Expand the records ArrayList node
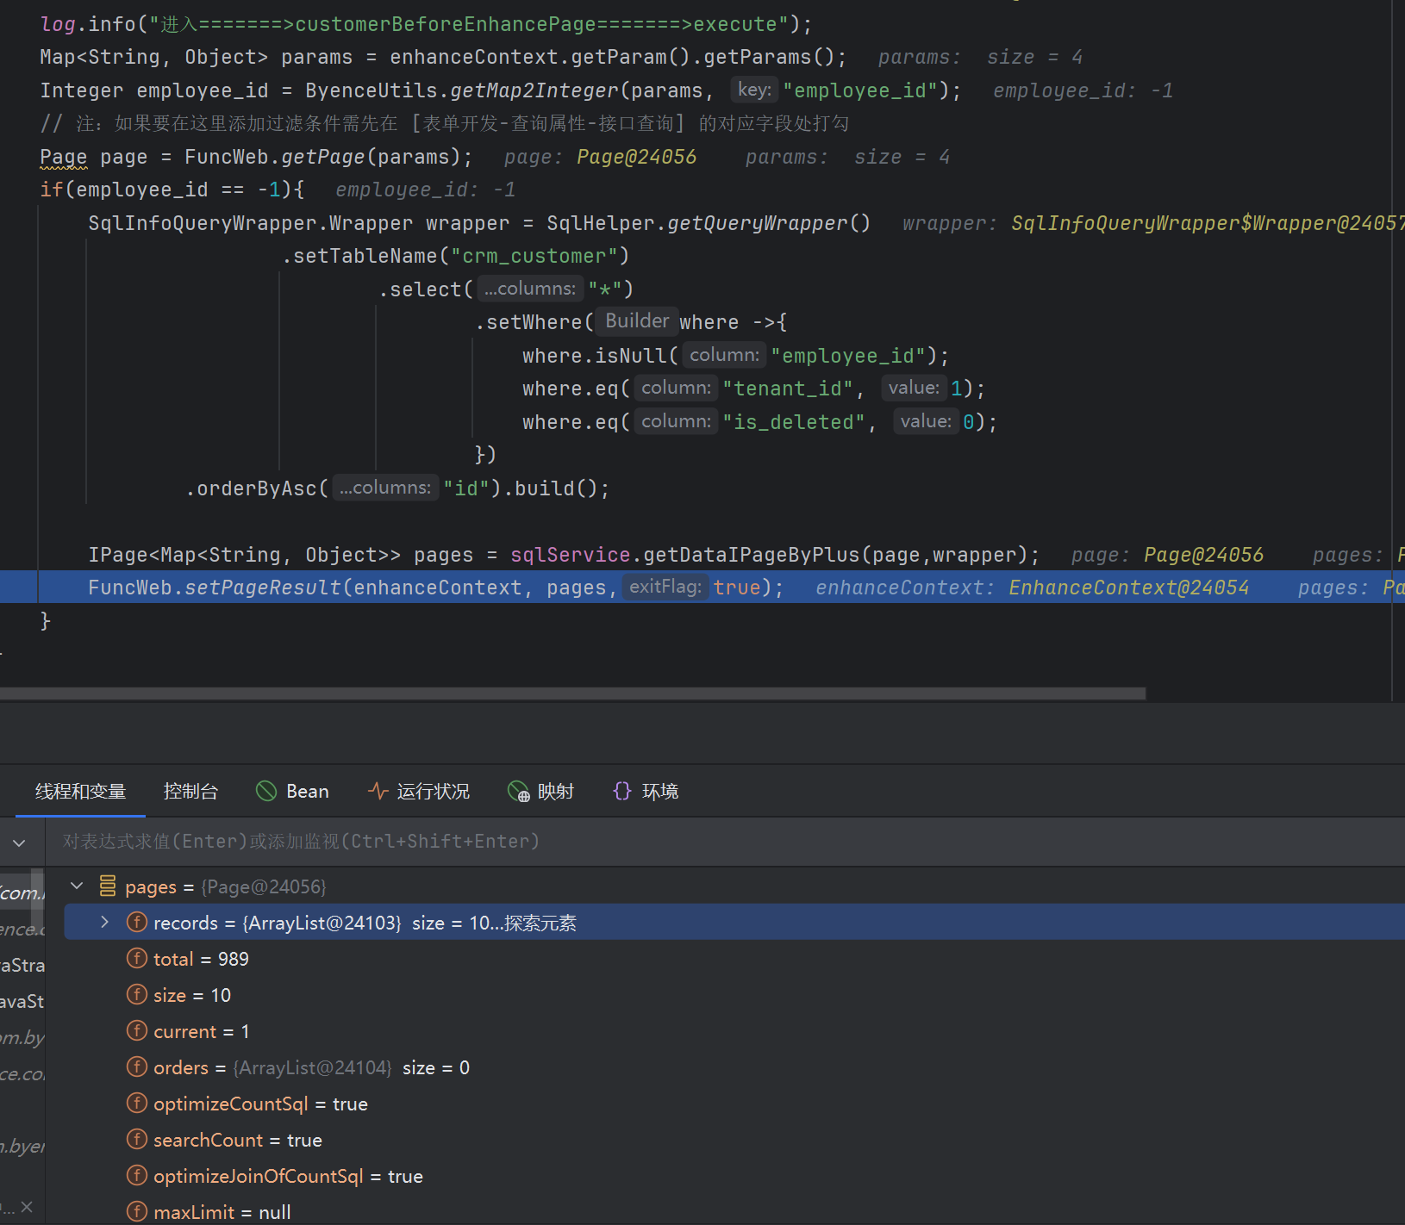 pos(104,923)
